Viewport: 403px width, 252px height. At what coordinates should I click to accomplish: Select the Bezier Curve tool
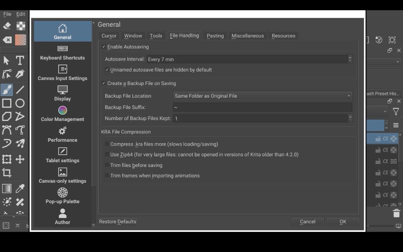(x=7, y=130)
